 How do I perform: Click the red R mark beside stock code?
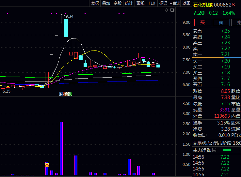pyautogui.click(x=233, y=5)
